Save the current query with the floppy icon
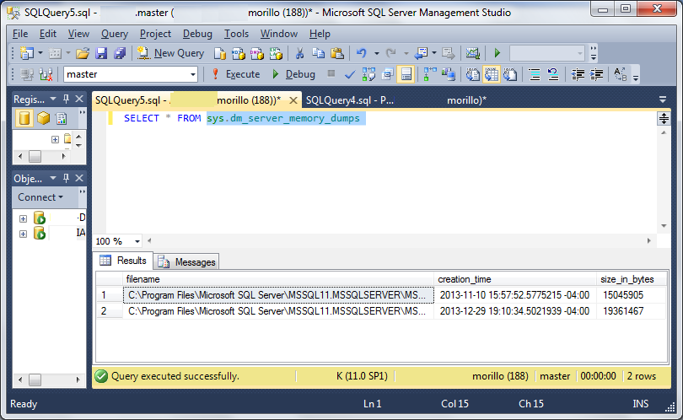The width and height of the screenshot is (683, 420). point(101,53)
